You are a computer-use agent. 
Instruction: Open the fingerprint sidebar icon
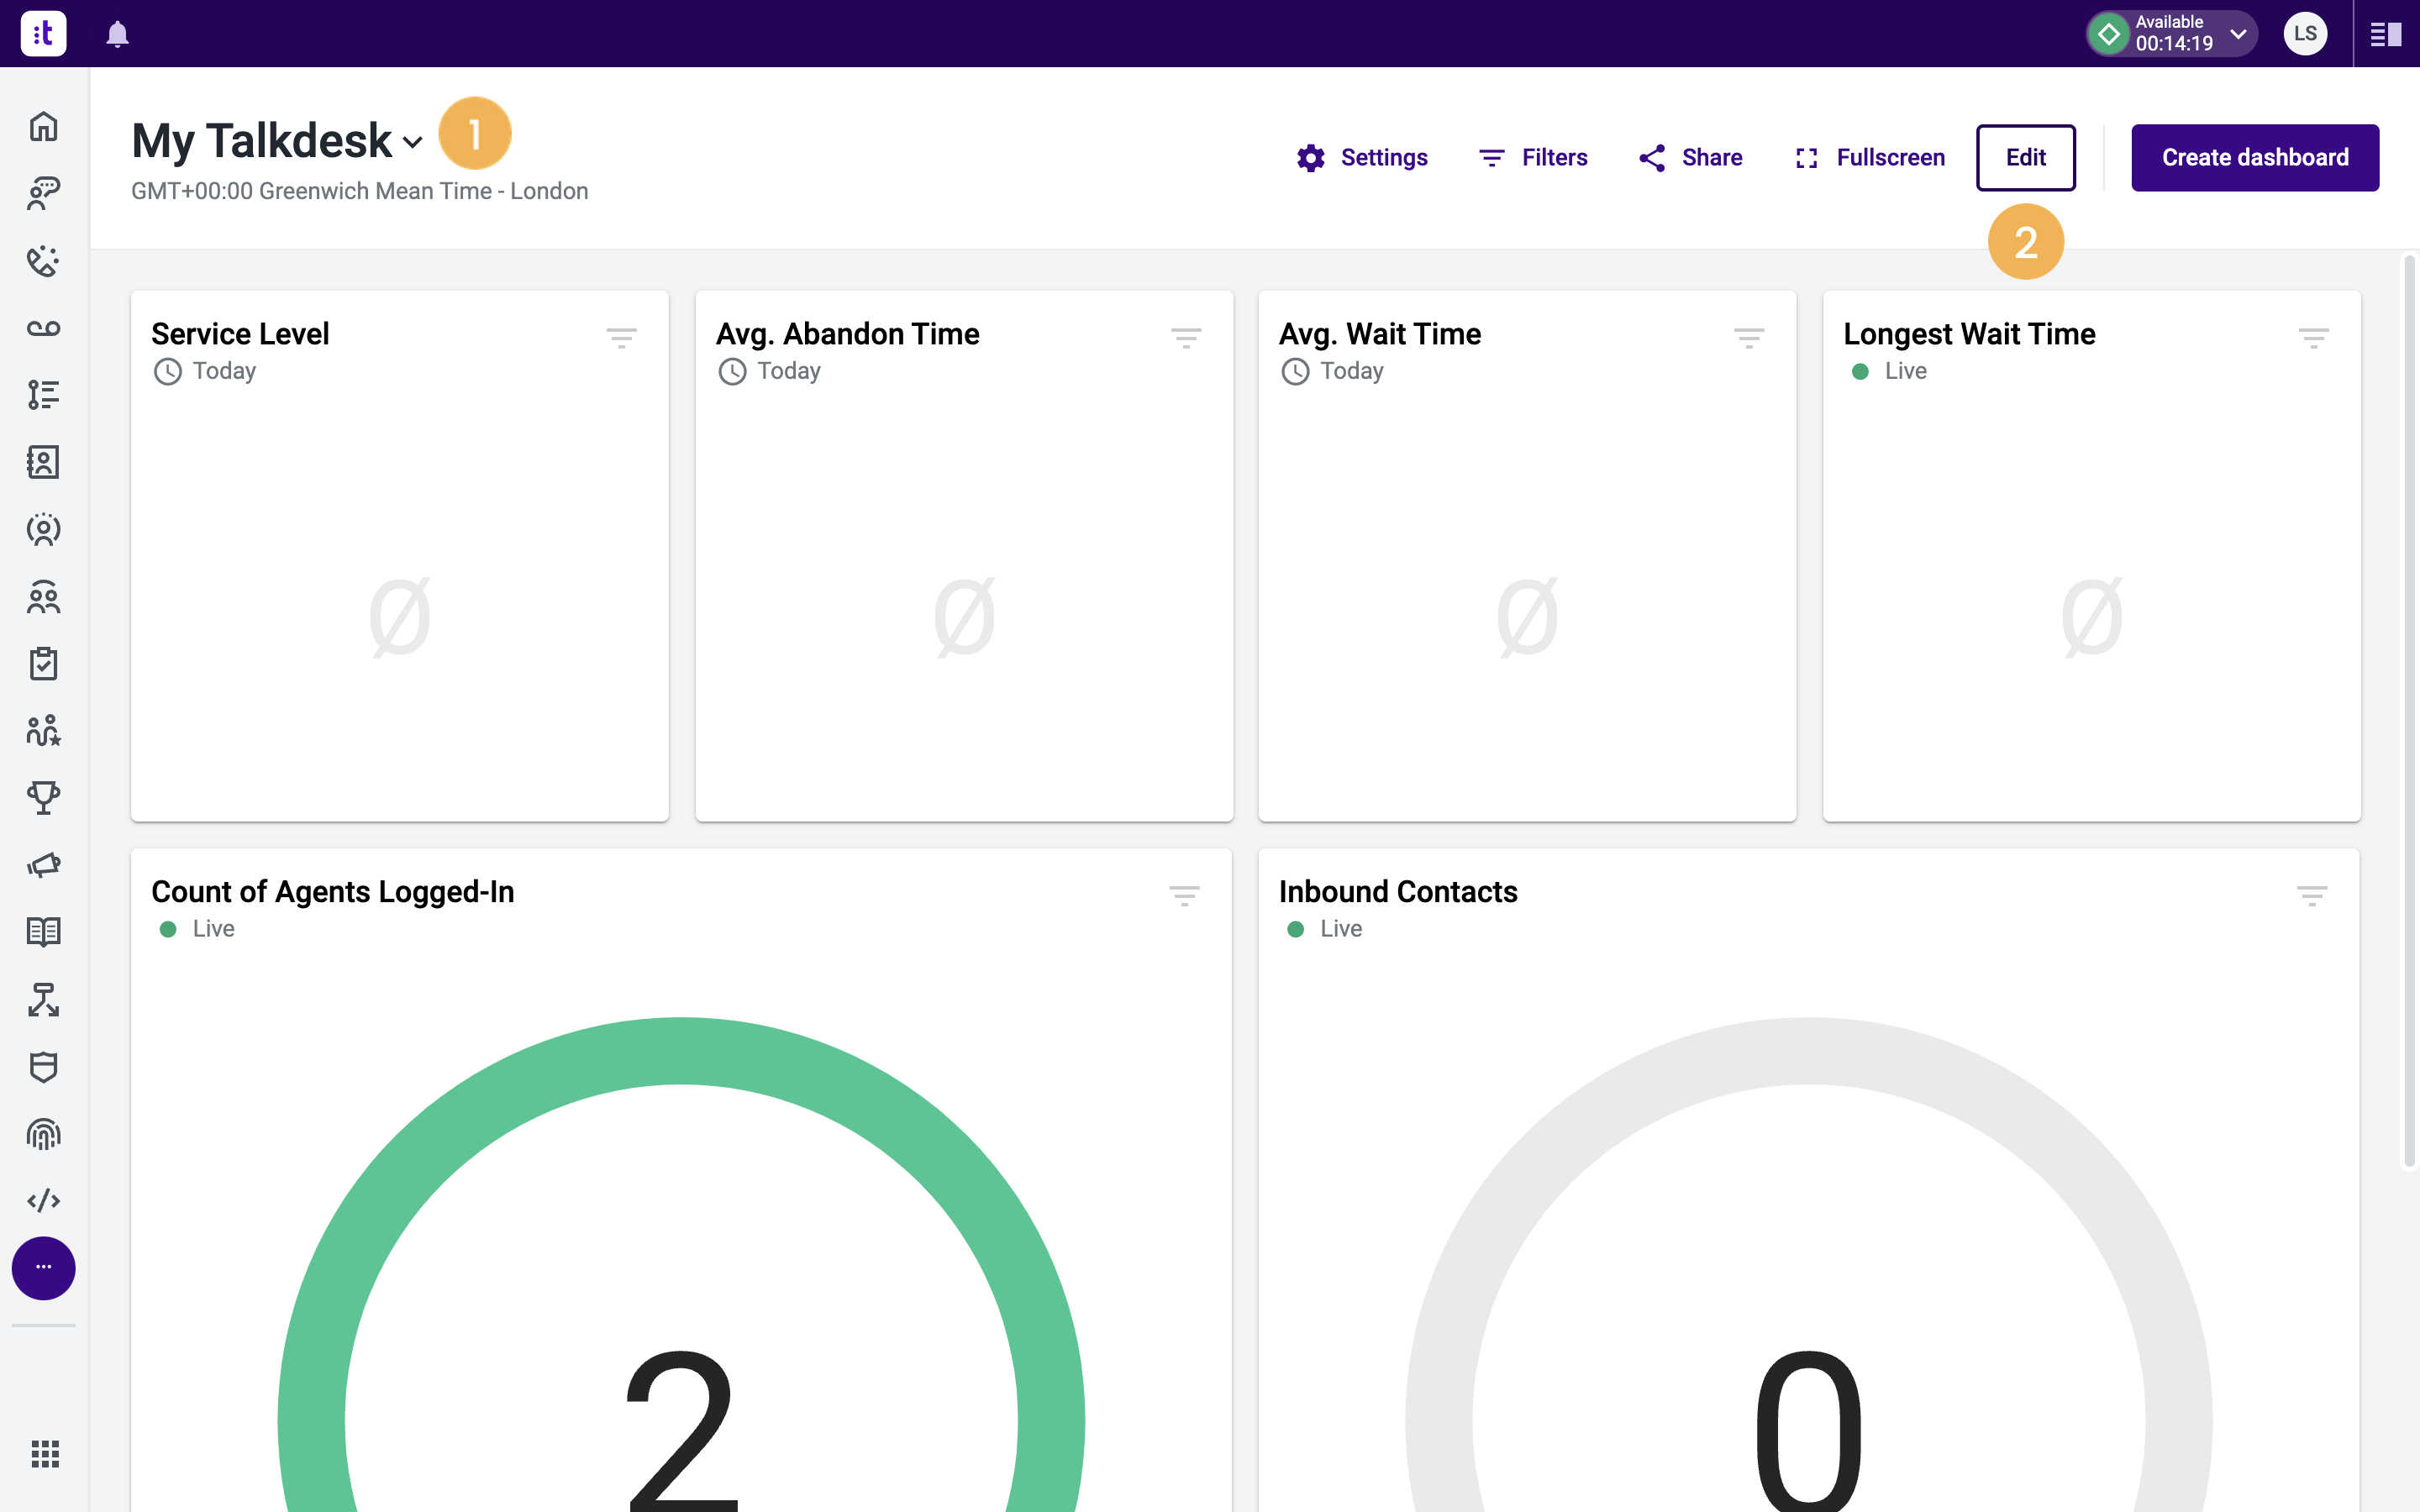coord(43,1134)
